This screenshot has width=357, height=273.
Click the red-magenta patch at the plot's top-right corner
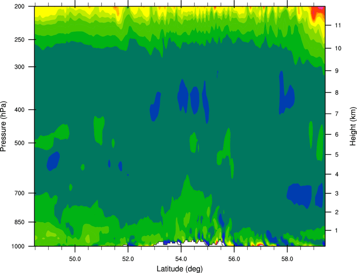(x=318, y=12)
